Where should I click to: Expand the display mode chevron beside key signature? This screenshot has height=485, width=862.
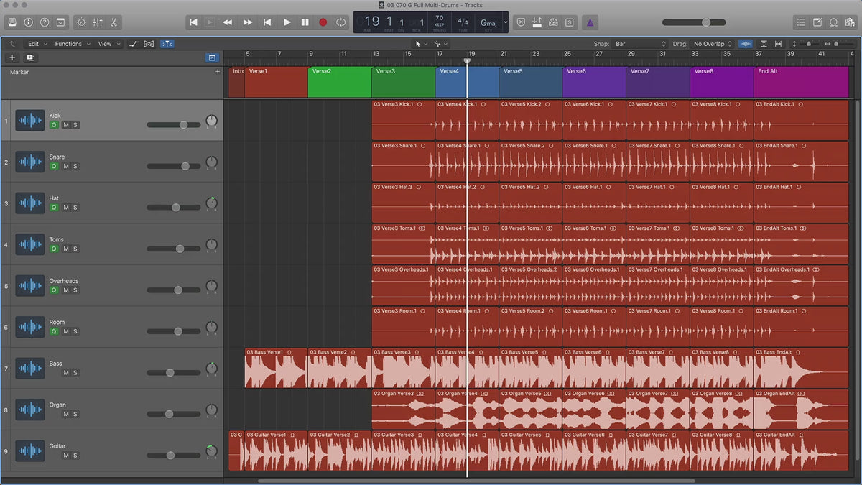coord(505,22)
